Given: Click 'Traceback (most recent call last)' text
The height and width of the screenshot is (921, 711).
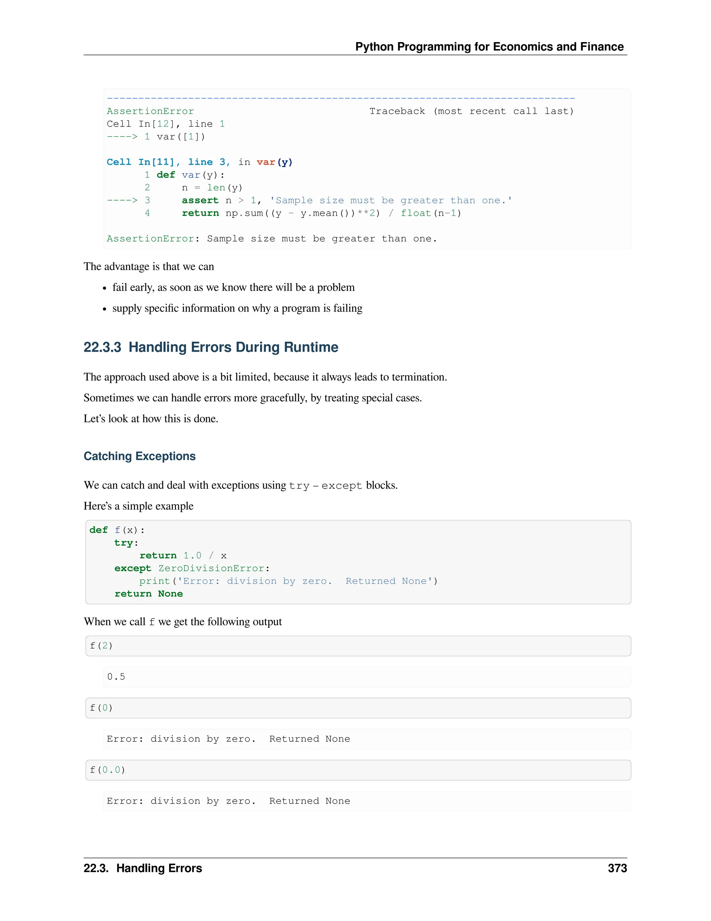Looking at the screenshot, I should tap(472, 111).
